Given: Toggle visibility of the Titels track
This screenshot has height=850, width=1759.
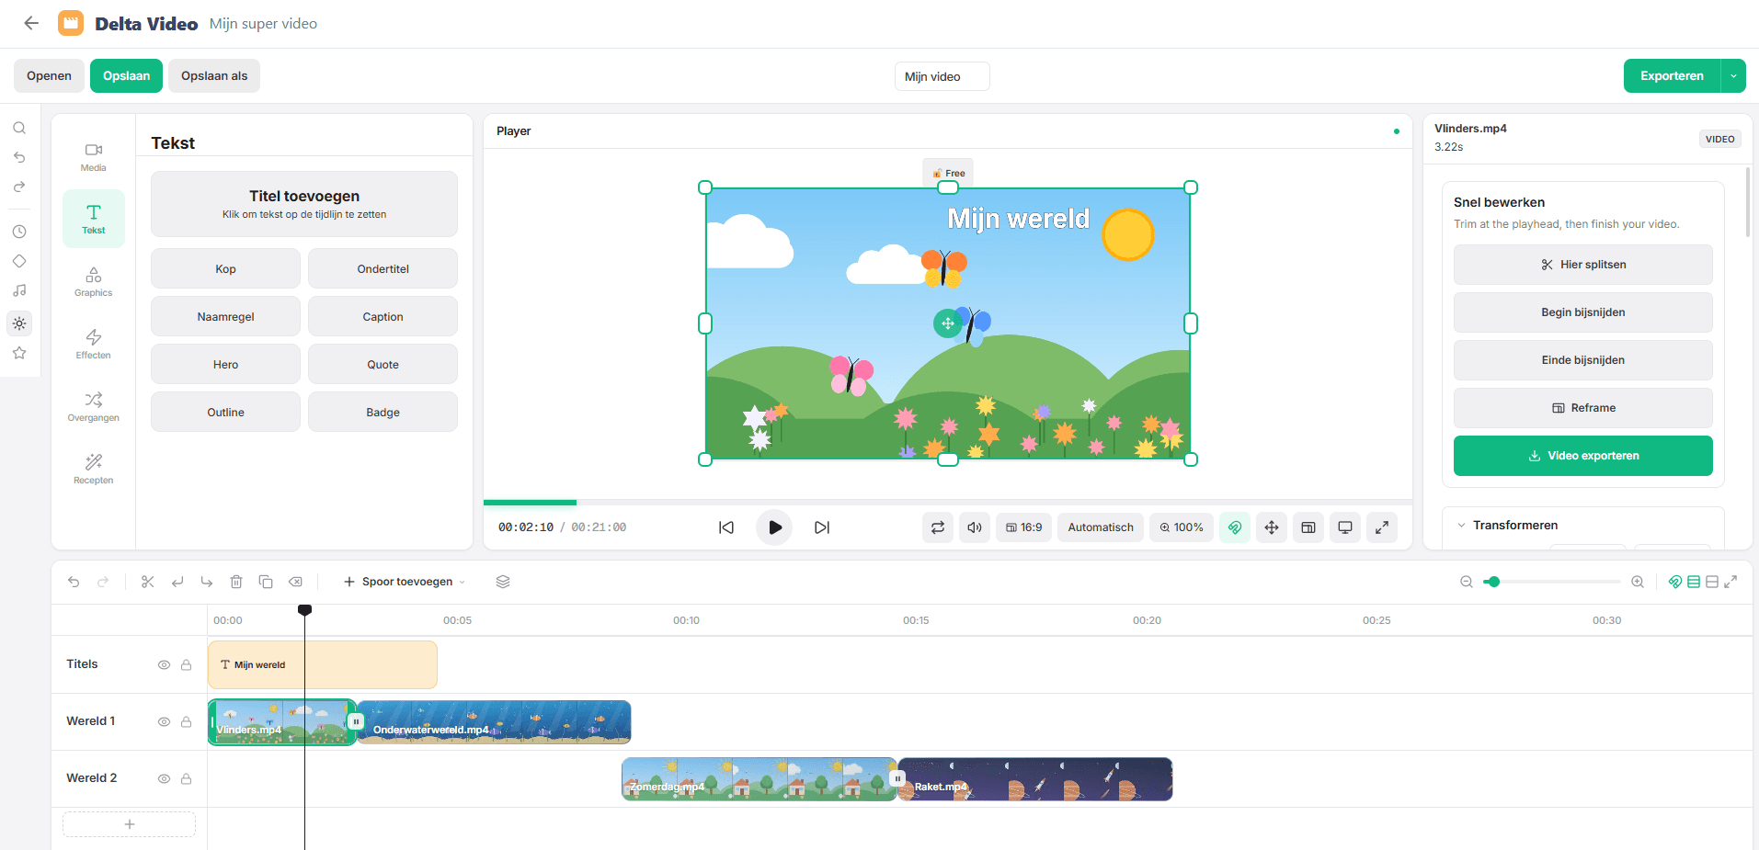Looking at the screenshot, I should 164,664.
